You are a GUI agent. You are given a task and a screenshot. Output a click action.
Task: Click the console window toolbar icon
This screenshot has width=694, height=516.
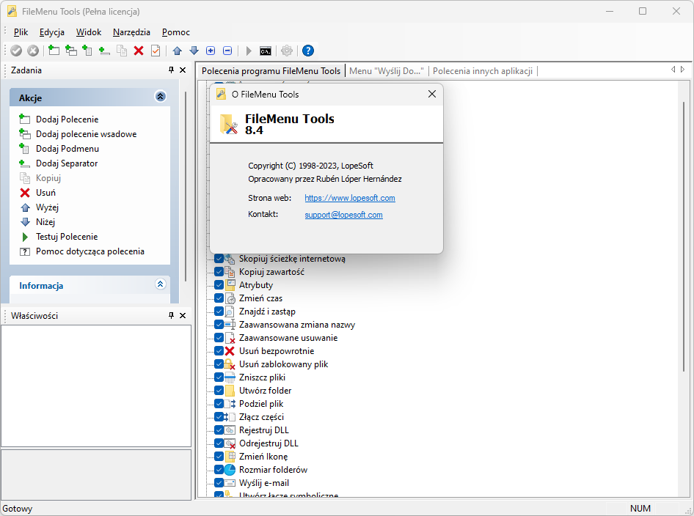pos(266,51)
